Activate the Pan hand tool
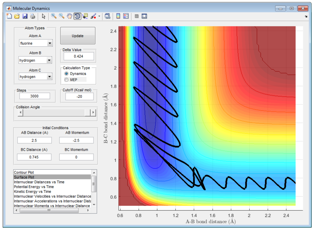 tap(69, 16)
